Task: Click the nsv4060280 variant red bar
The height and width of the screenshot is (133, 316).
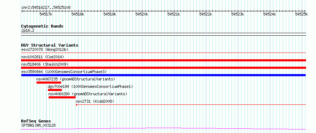Action: [62, 97]
